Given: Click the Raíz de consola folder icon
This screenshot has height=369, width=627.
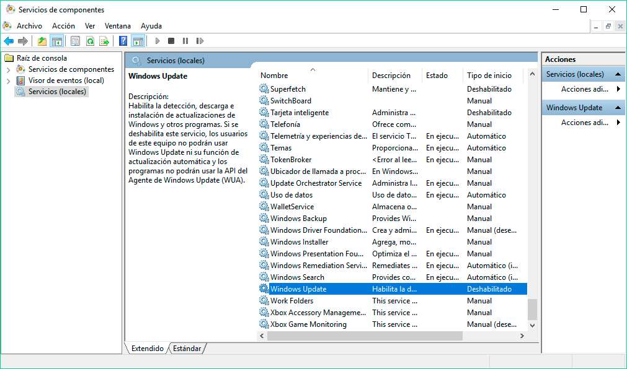Looking at the screenshot, I should click(x=9, y=58).
